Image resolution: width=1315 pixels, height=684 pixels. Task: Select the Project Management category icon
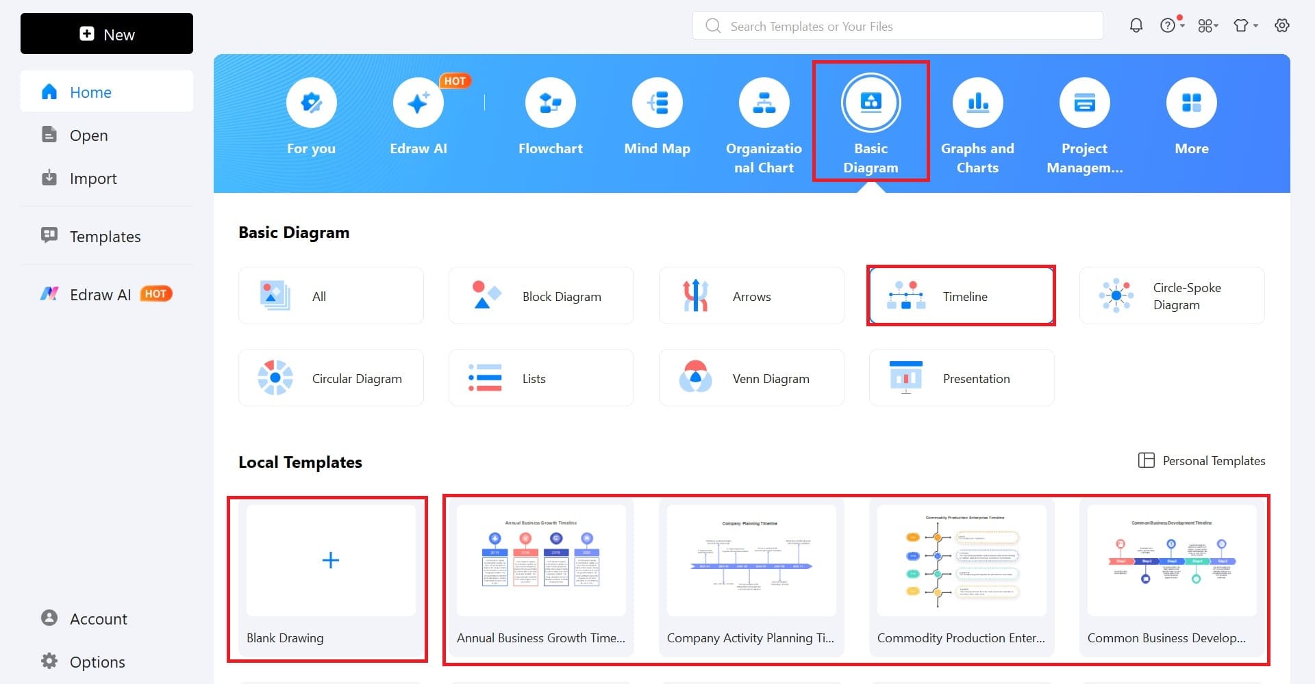[x=1085, y=103]
